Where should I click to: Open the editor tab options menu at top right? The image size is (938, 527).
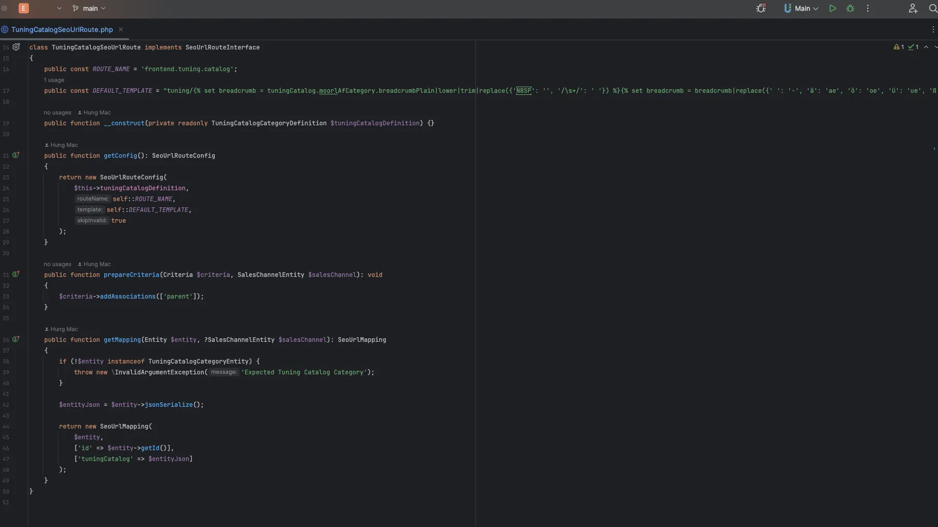click(x=934, y=29)
